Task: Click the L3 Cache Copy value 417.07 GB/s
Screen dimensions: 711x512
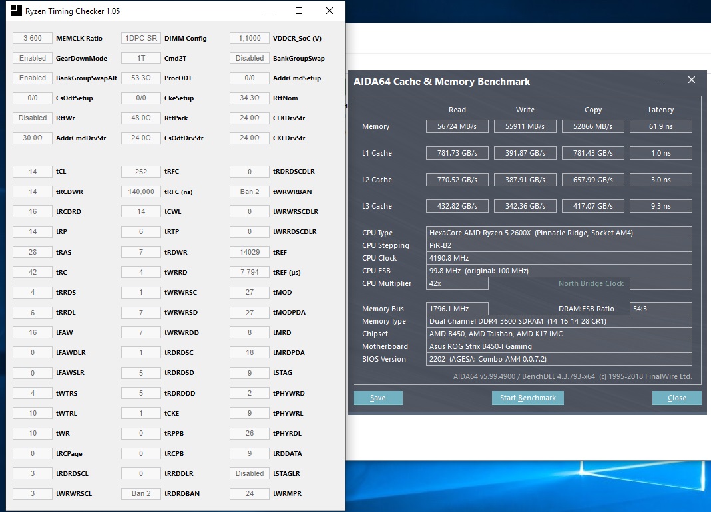Action: click(x=592, y=206)
